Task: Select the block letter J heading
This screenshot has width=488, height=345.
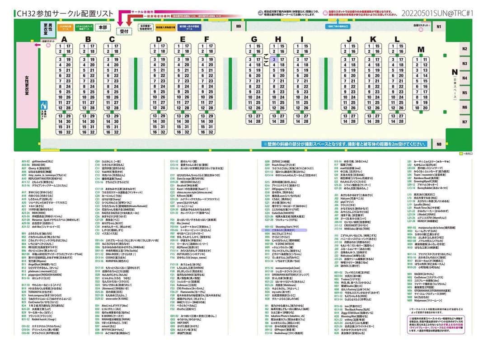Action: (349, 39)
